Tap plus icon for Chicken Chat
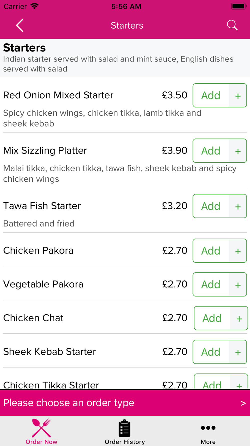 [x=239, y=318]
